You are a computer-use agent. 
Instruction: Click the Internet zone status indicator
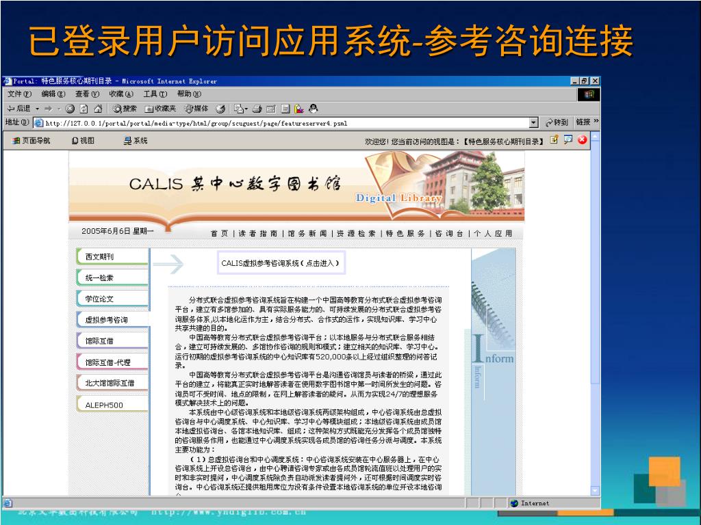tap(530, 503)
